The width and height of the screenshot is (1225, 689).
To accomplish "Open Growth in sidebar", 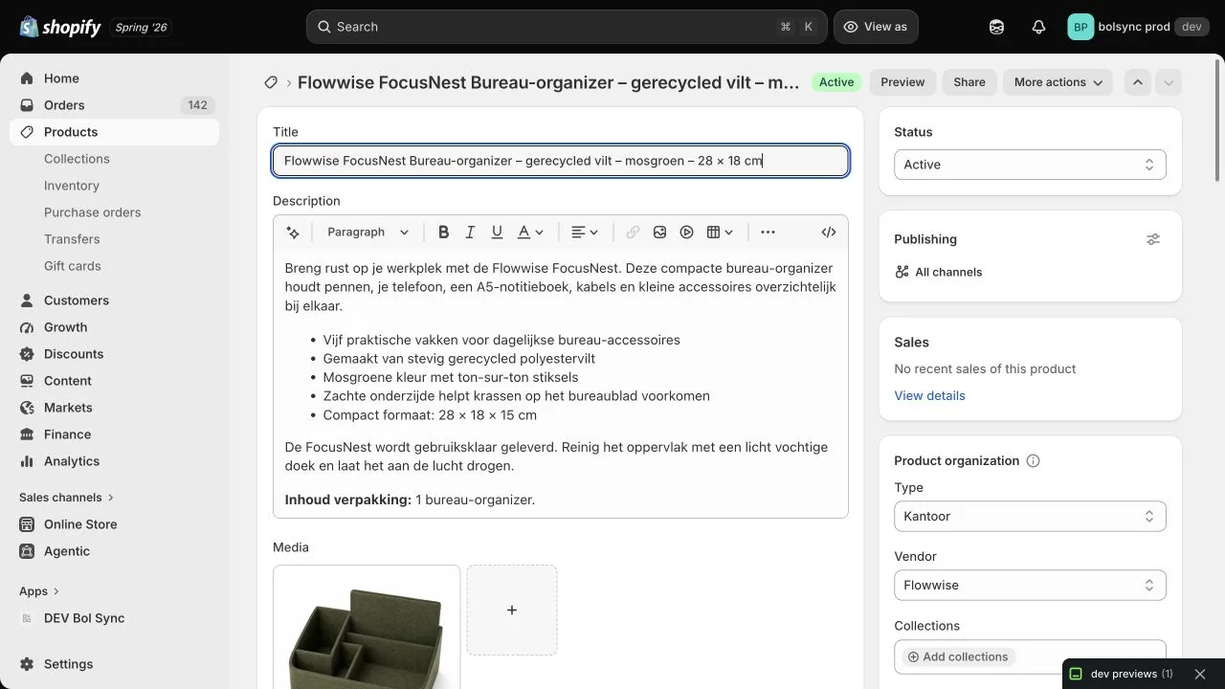I will pyautogui.click(x=115, y=327).
